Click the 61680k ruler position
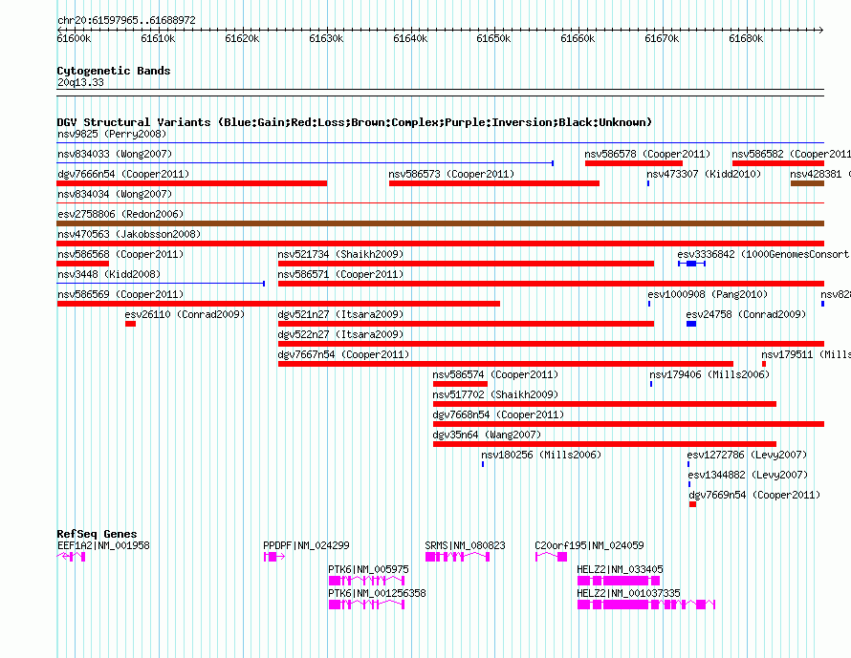This screenshot has height=658, width=851. click(x=746, y=38)
